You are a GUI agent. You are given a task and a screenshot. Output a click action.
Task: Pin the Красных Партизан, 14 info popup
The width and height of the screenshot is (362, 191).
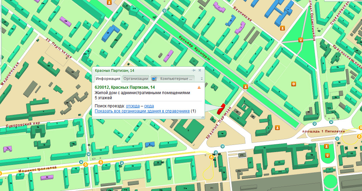[x=194, y=70]
